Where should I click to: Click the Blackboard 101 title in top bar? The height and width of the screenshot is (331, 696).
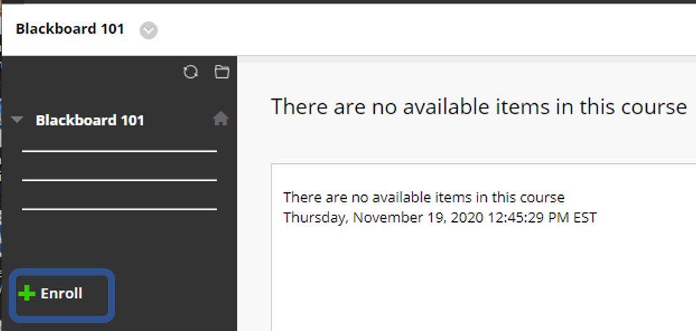[70, 29]
